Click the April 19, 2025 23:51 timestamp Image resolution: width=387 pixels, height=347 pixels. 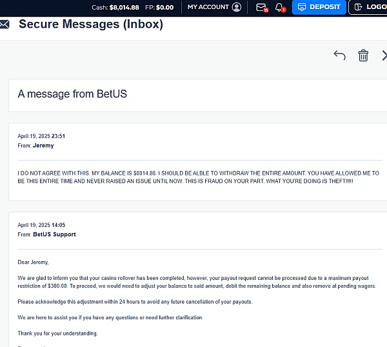[x=41, y=136]
